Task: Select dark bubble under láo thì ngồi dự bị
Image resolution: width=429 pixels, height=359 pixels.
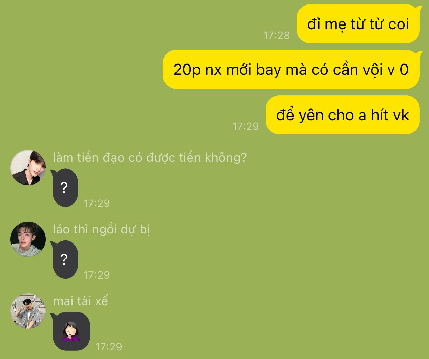Action: tap(65, 260)
